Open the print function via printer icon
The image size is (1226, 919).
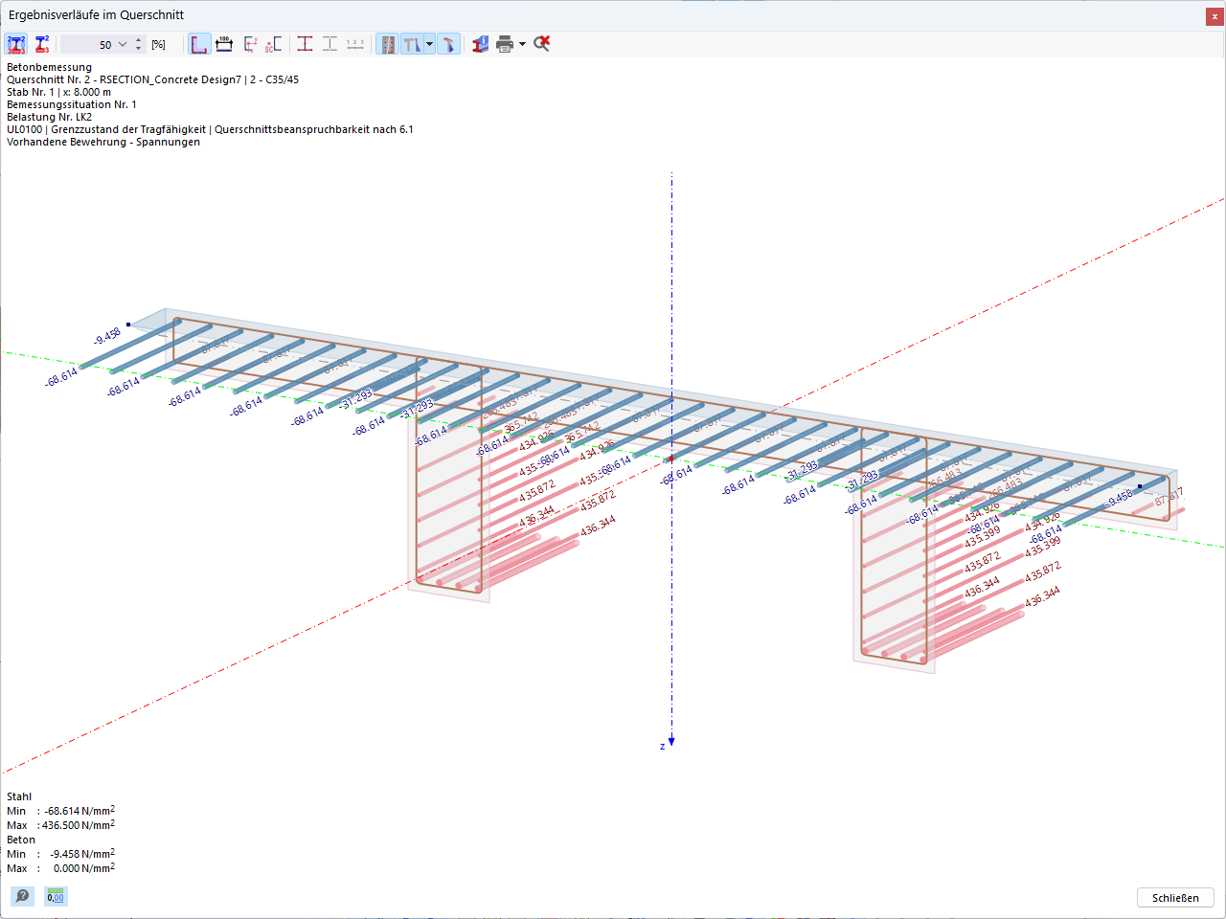pyautogui.click(x=505, y=44)
